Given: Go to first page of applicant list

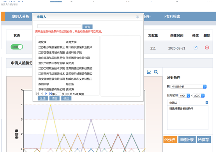Looking at the screenshot, I should (37, 94).
